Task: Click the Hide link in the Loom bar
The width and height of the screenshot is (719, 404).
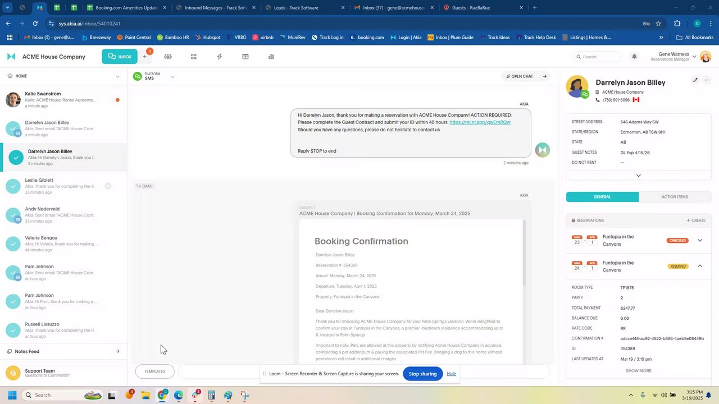Action: point(451,374)
